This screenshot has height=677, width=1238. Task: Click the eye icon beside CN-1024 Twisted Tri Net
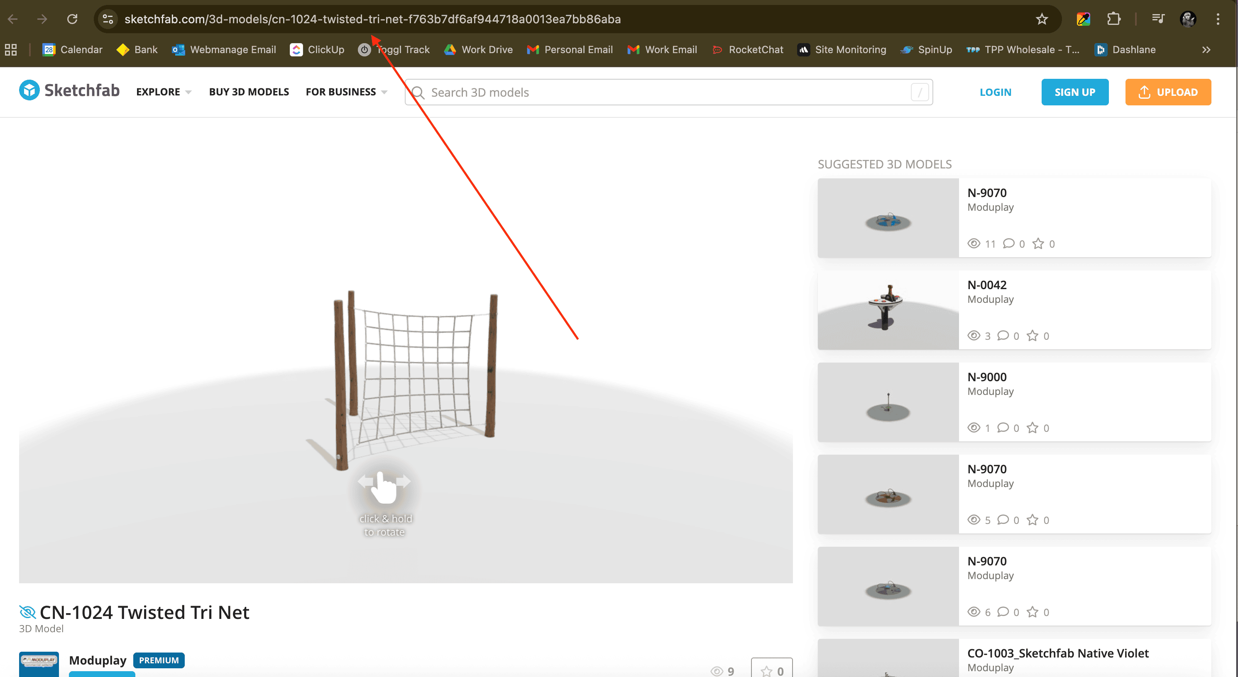(x=27, y=612)
